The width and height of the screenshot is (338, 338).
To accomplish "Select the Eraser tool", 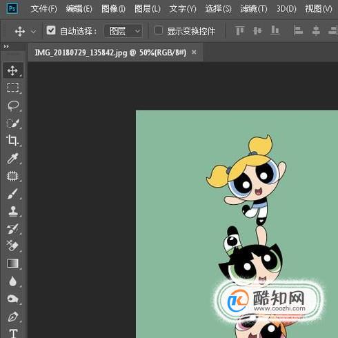I will click(x=12, y=246).
